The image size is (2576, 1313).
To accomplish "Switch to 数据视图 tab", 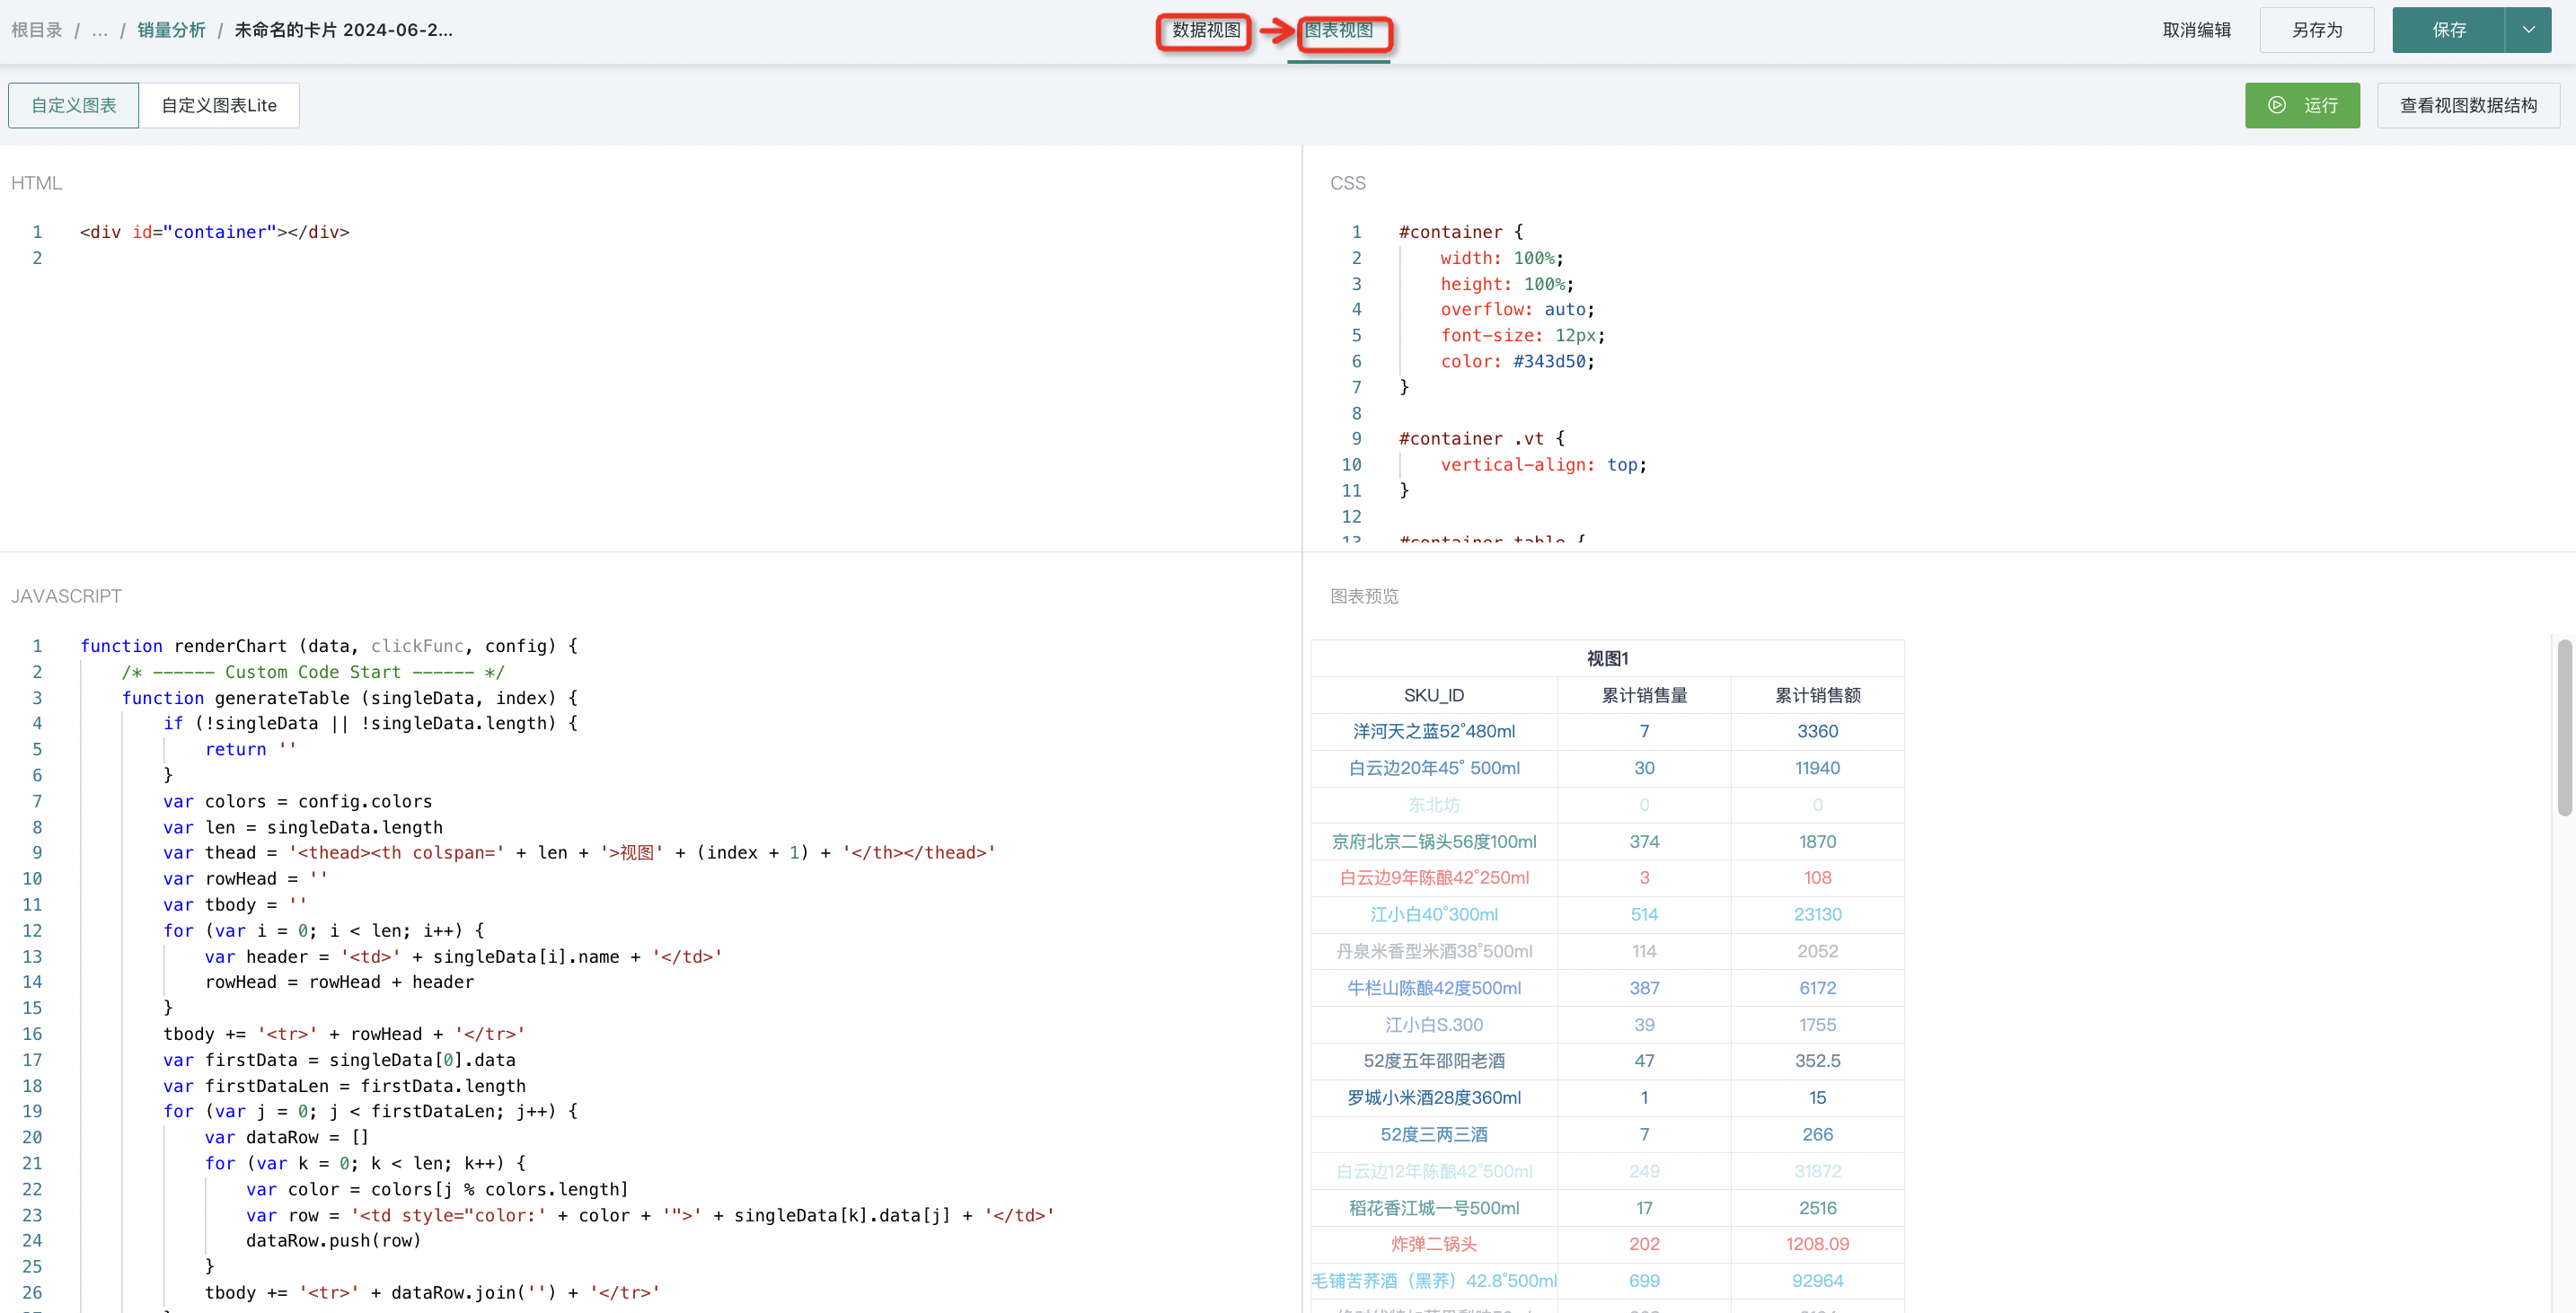I will tap(1205, 30).
